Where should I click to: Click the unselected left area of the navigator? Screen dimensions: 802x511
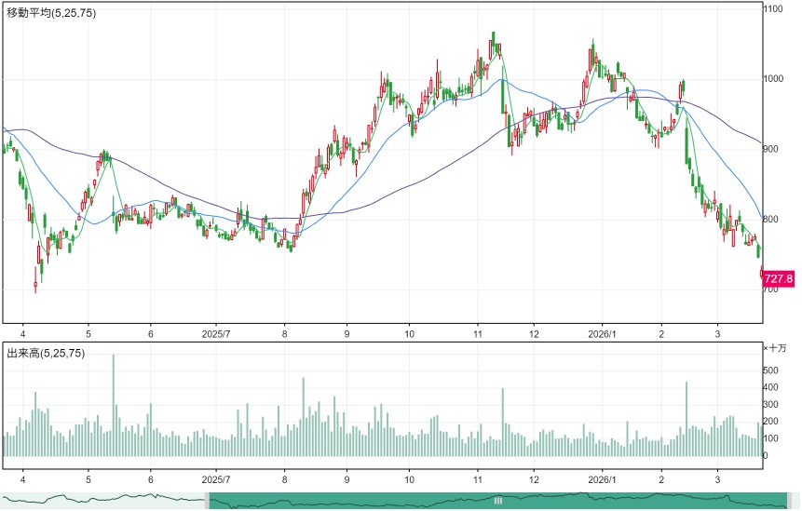pyautogui.click(x=102, y=501)
